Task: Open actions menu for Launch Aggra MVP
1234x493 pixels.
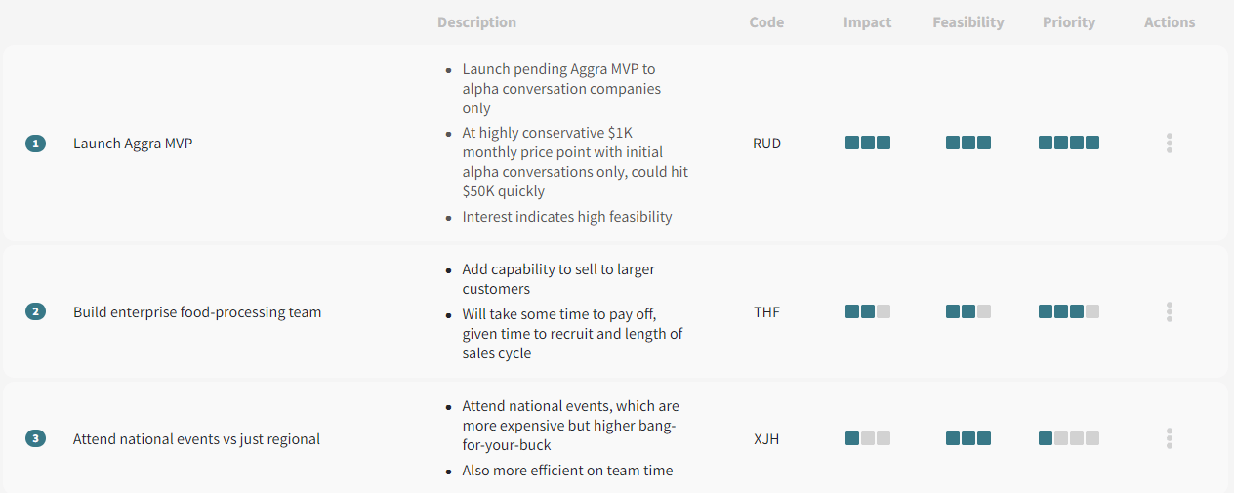Action: click(1169, 144)
